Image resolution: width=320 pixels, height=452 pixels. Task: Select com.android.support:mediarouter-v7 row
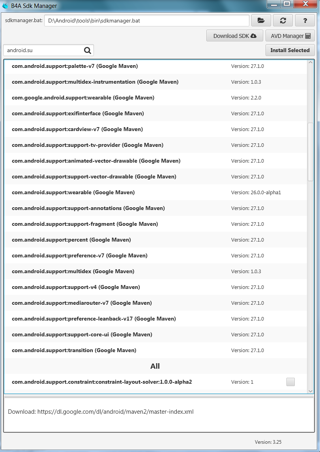(x=155, y=303)
